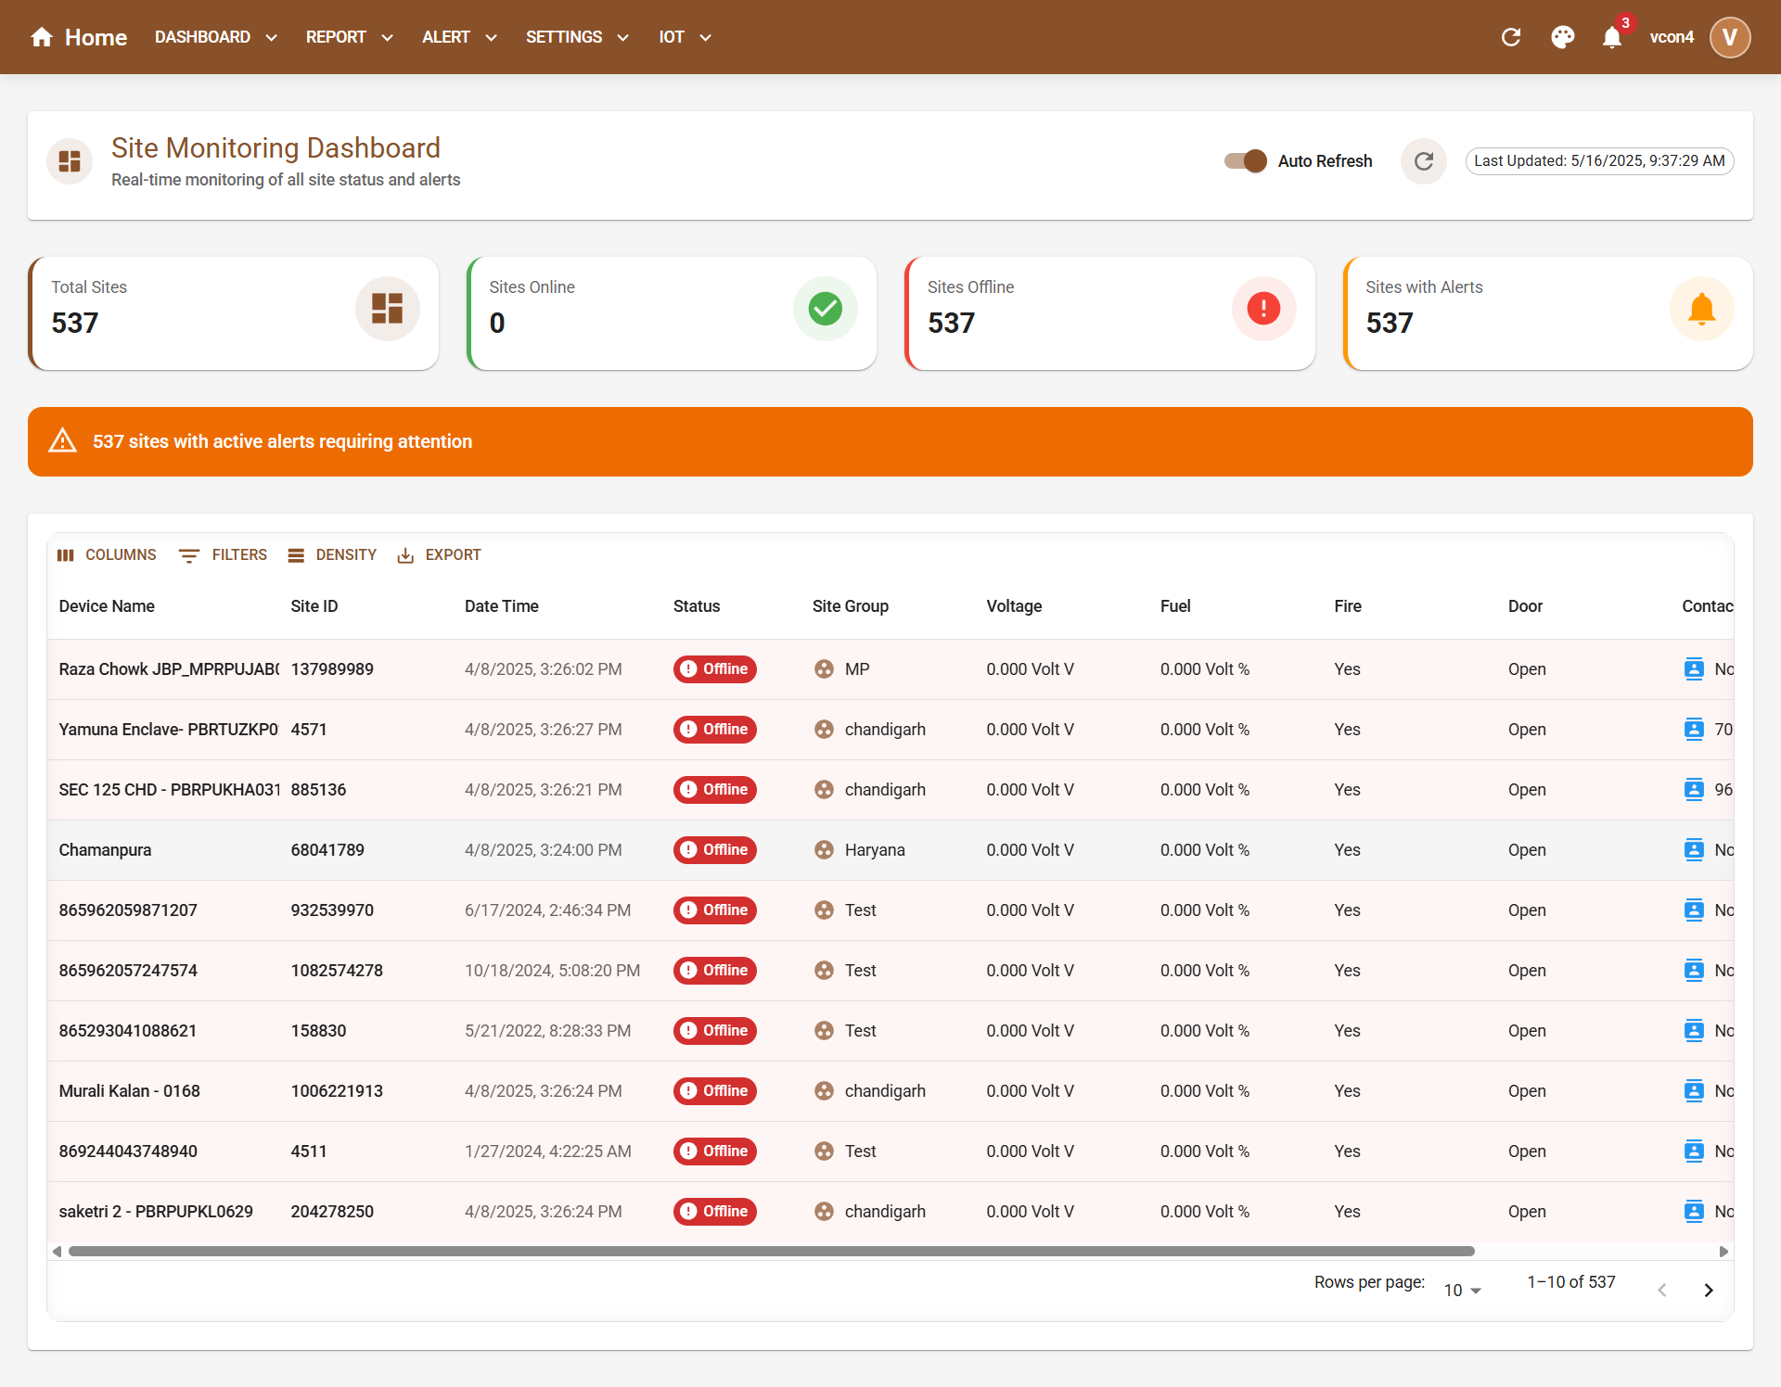1781x1387 pixels.
Task: Click the table scroll-right arrow
Action: point(1723,1252)
